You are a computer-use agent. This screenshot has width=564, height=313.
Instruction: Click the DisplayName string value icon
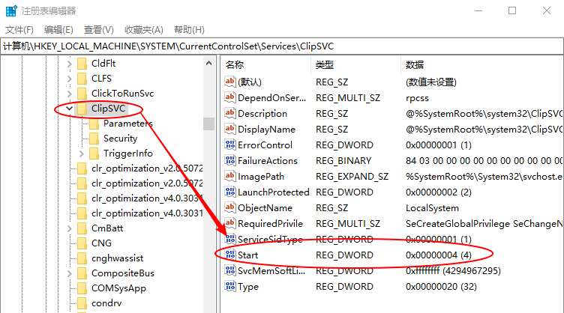point(230,130)
